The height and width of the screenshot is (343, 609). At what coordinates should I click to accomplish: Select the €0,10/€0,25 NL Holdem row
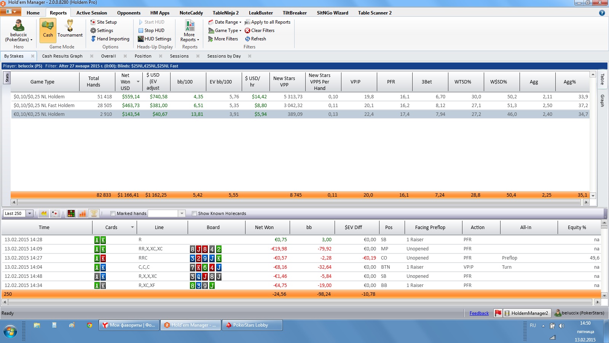point(300,114)
